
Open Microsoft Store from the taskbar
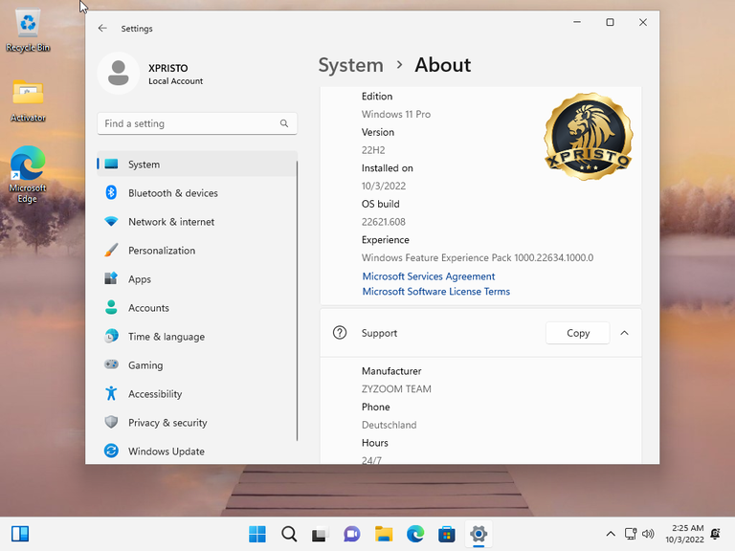point(447,534)
